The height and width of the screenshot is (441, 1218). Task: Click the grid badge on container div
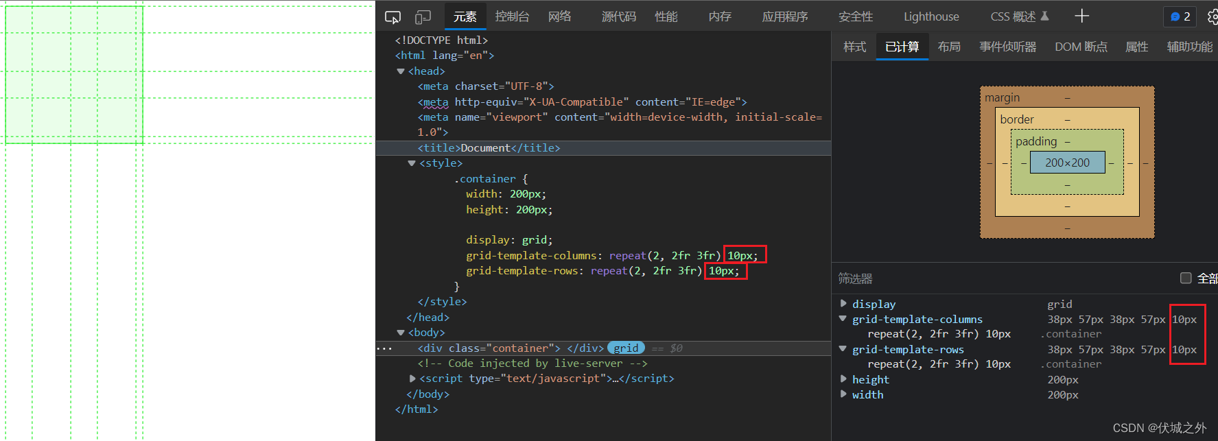tap(626, 348)
